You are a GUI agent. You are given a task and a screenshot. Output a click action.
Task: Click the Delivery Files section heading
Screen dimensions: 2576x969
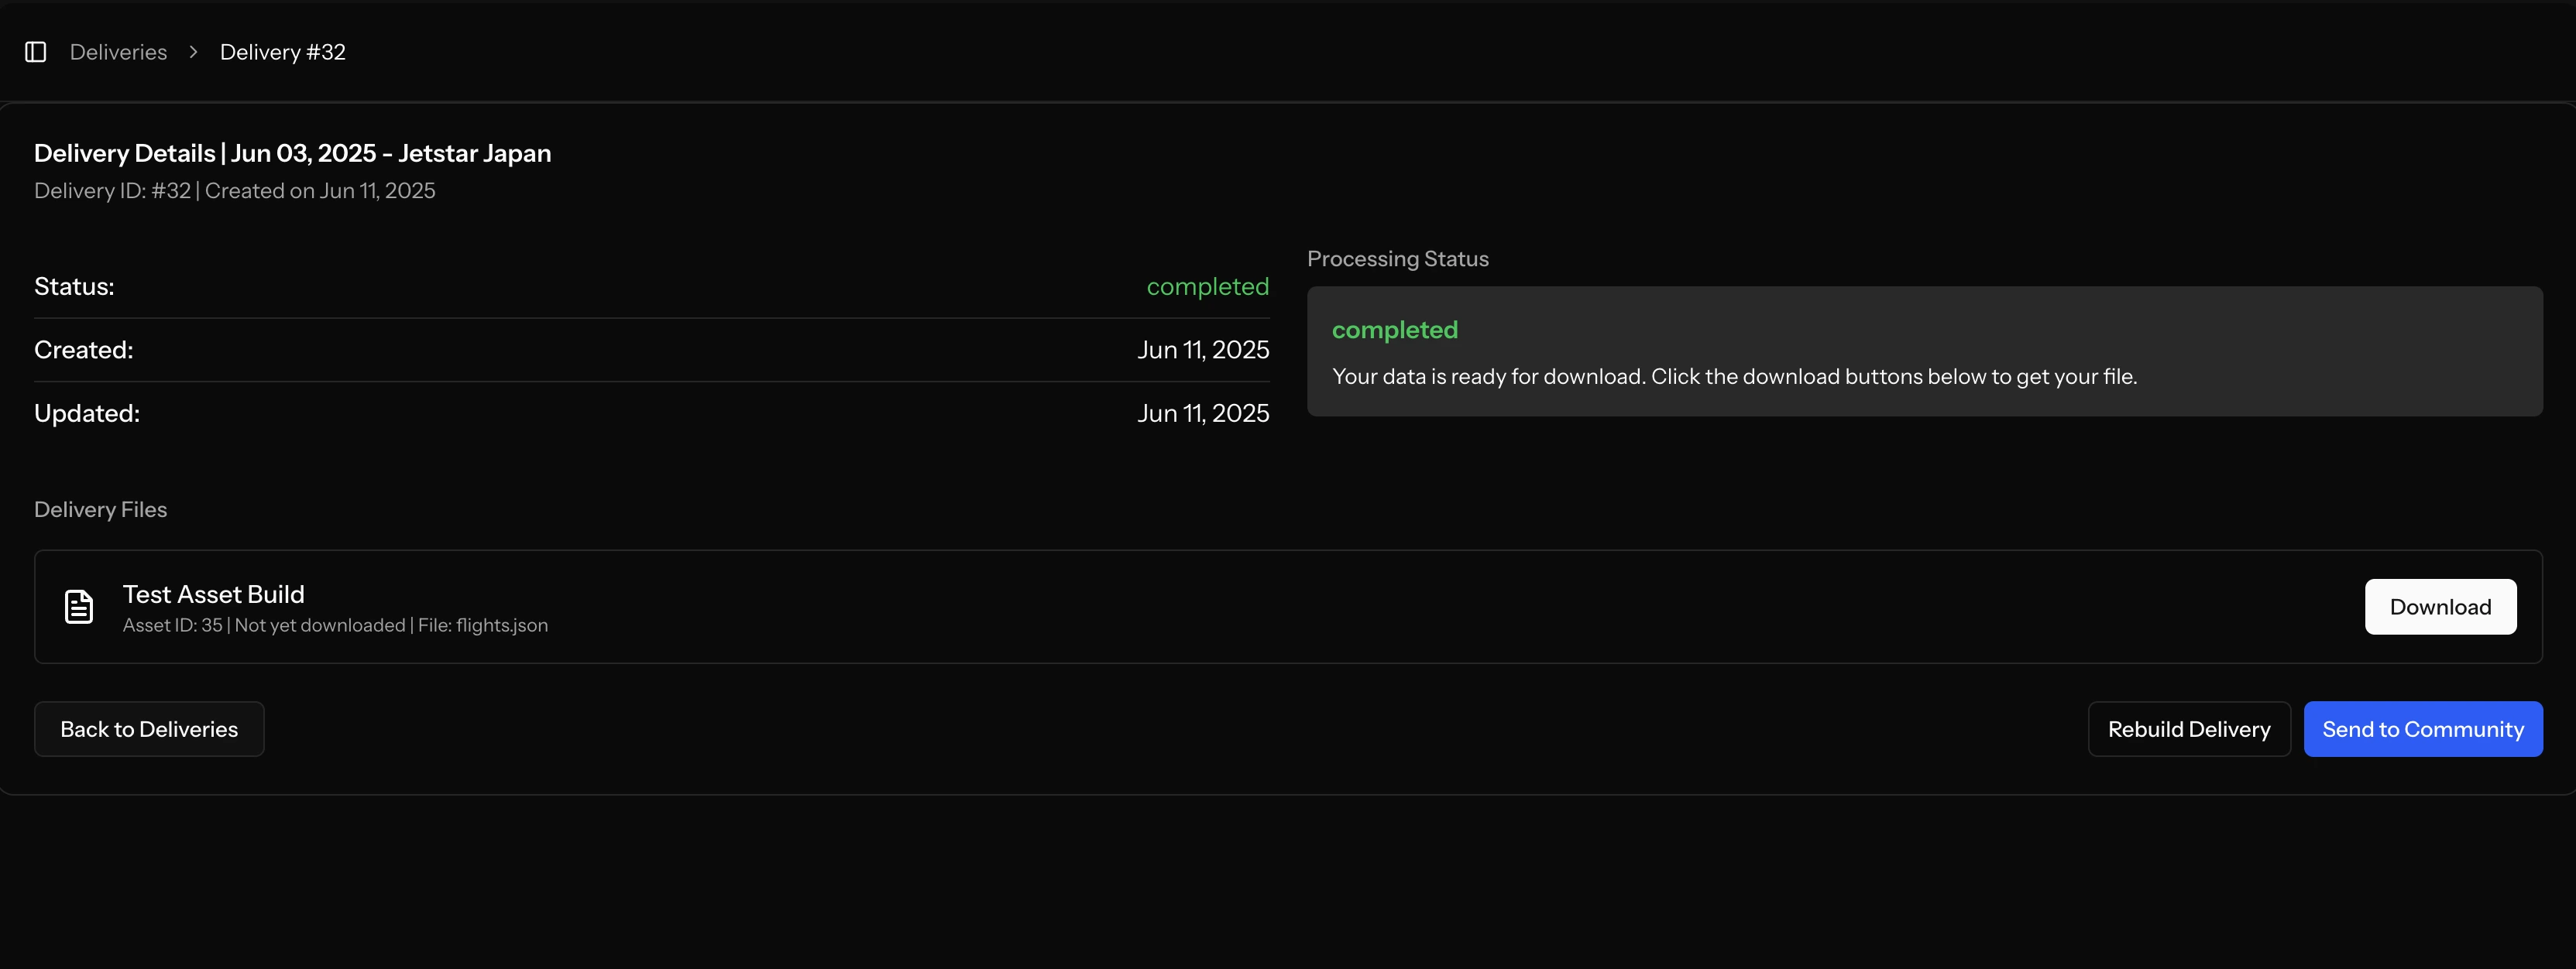click(100, 509)
